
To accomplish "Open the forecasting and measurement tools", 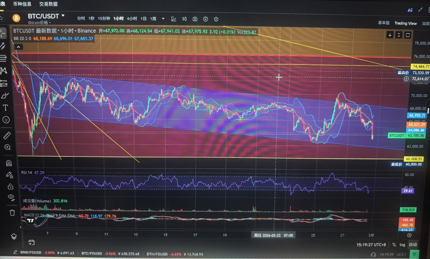I will tap(4, 83).
